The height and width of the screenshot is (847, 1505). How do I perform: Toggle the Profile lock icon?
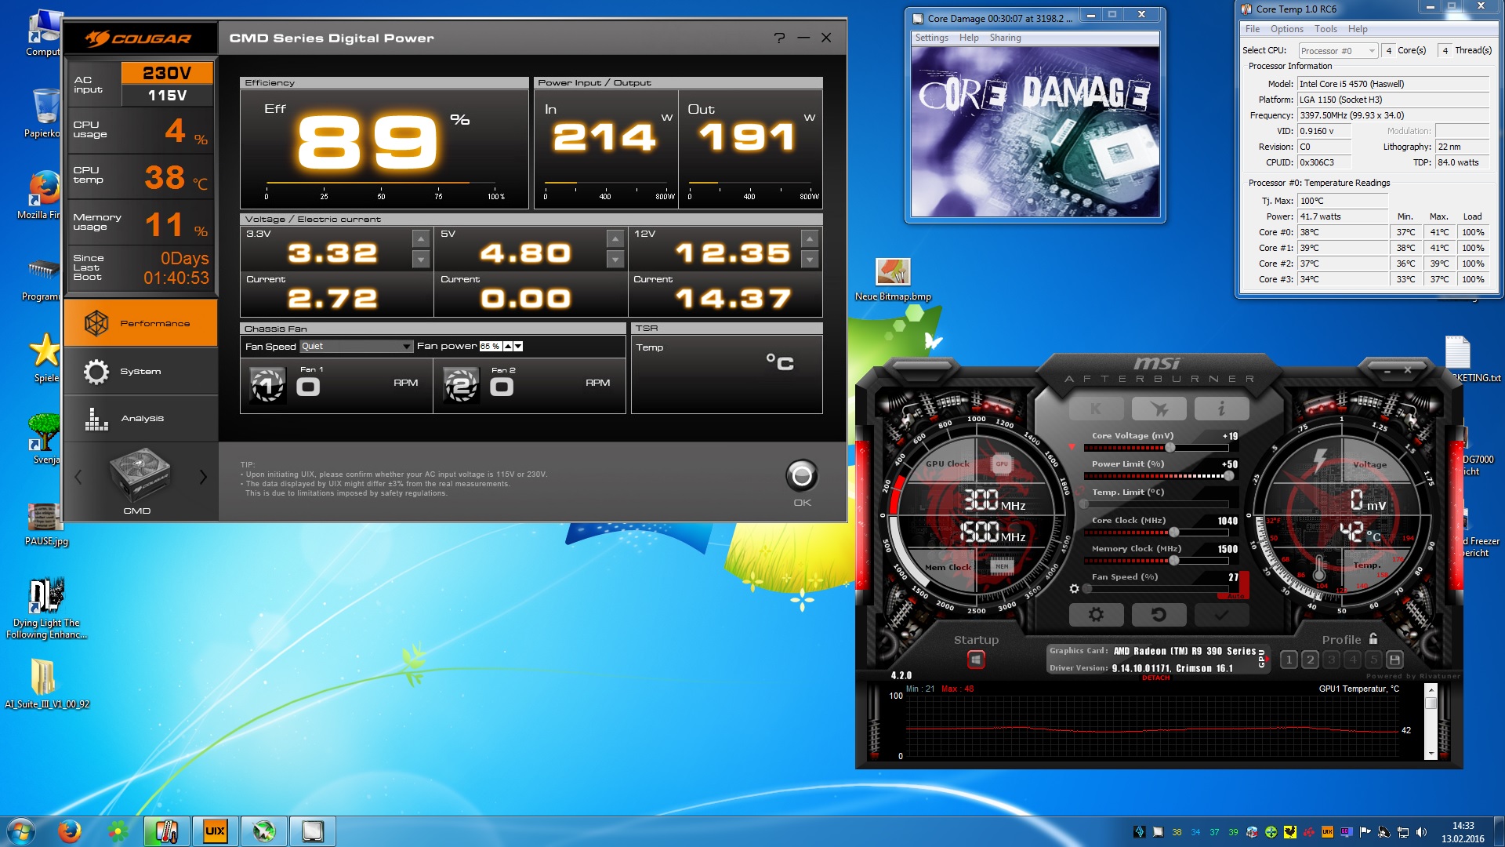click(1373, 639)
